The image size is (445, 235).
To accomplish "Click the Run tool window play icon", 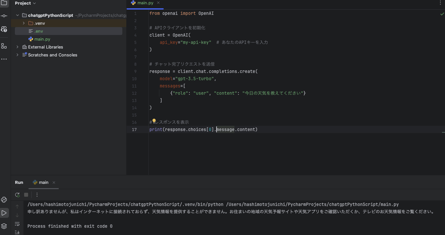I will click(x=4, y=213).
